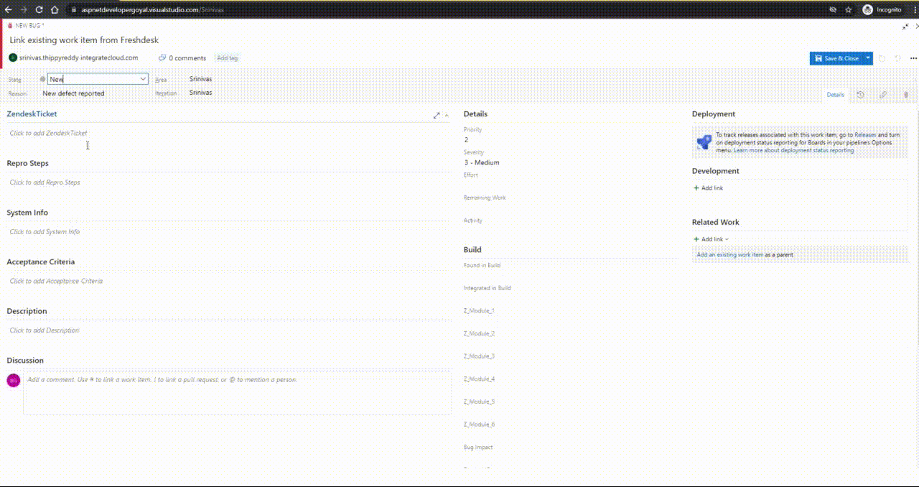Viewport: 919px width, 487px height.
Task: Click Add an existing work item link
Action: tap(730, 255)
